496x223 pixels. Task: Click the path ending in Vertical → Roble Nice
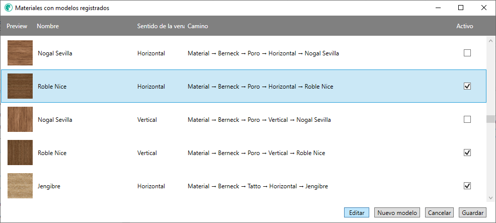tap(256, 153)
